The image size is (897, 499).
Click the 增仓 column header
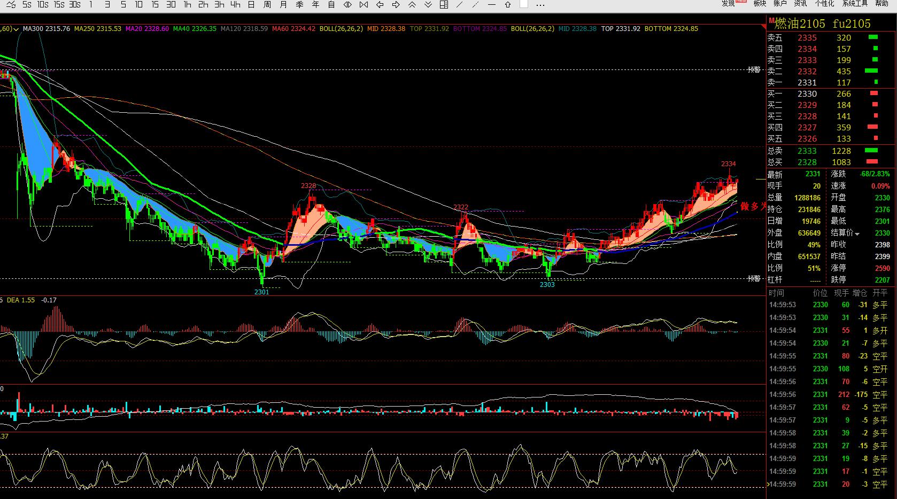(x=860, y=293)
